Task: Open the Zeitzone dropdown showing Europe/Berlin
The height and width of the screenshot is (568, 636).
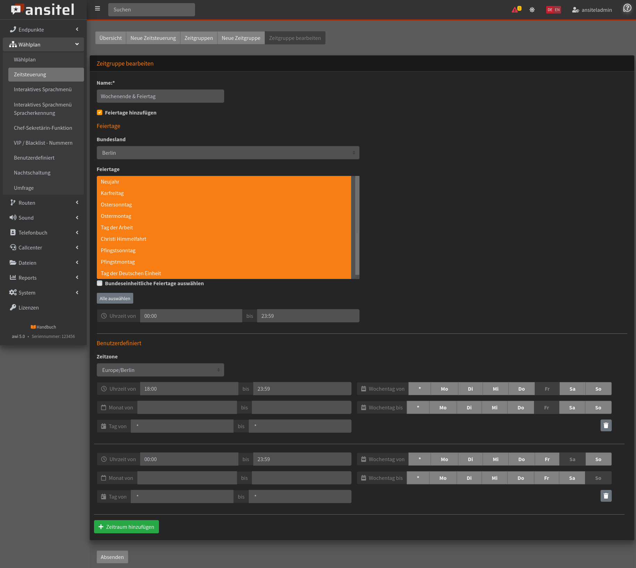Action: 160,370
